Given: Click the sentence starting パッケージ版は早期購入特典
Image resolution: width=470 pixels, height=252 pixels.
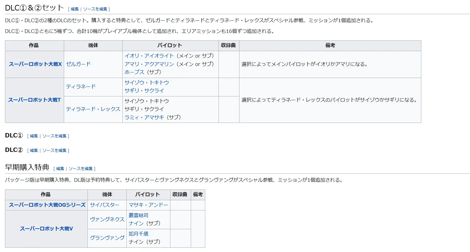Looking at the screenshot, I should (174, 180).
